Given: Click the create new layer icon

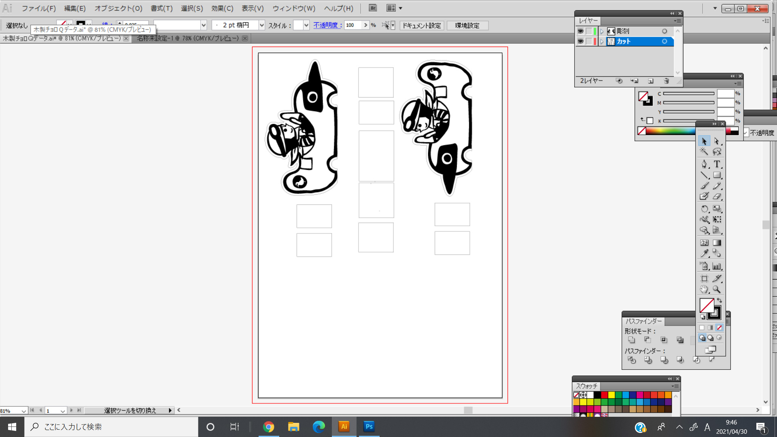Looking at the screenshot, I should (651, 81).
